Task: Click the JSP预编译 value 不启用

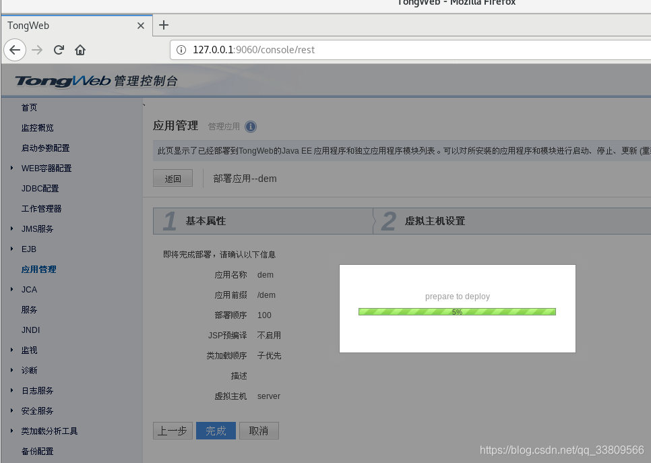Action: [269, 336]
